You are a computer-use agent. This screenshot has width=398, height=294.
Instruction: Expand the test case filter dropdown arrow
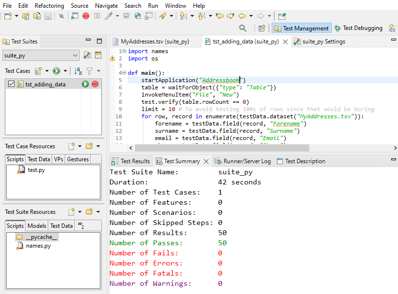98,71
